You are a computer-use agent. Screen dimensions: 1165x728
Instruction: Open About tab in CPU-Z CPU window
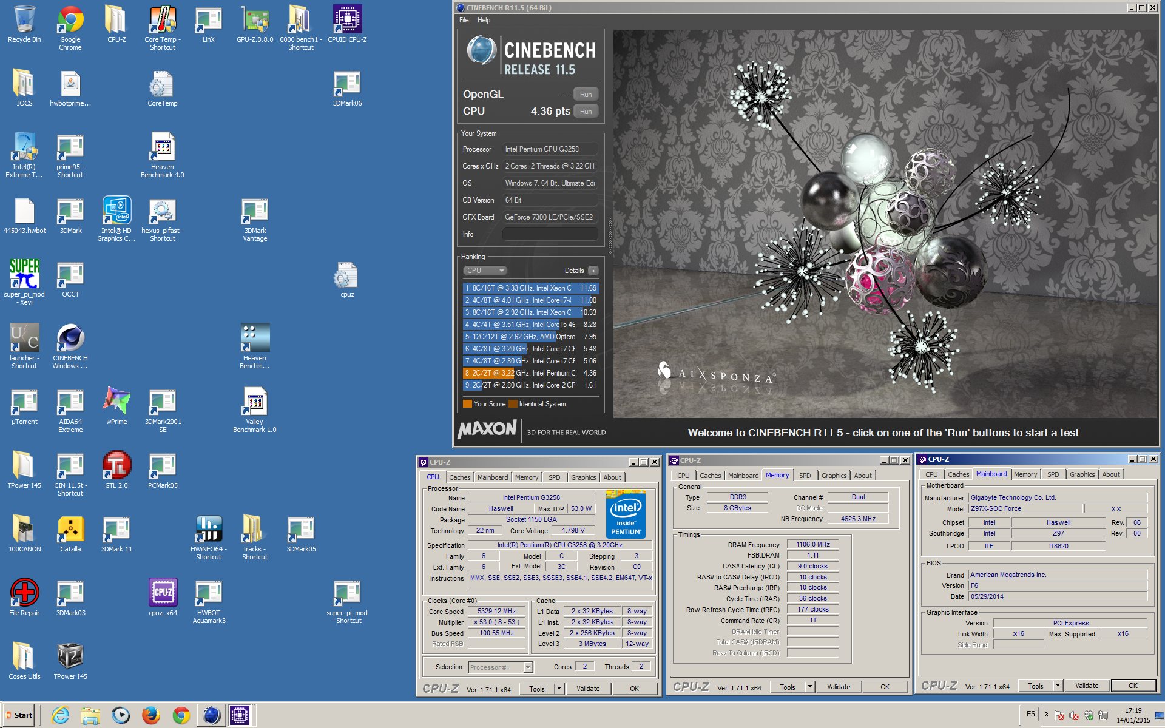[x=612, y=477]
